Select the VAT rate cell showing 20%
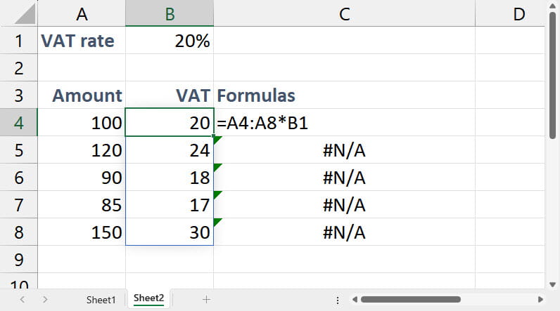 (170, 41)
